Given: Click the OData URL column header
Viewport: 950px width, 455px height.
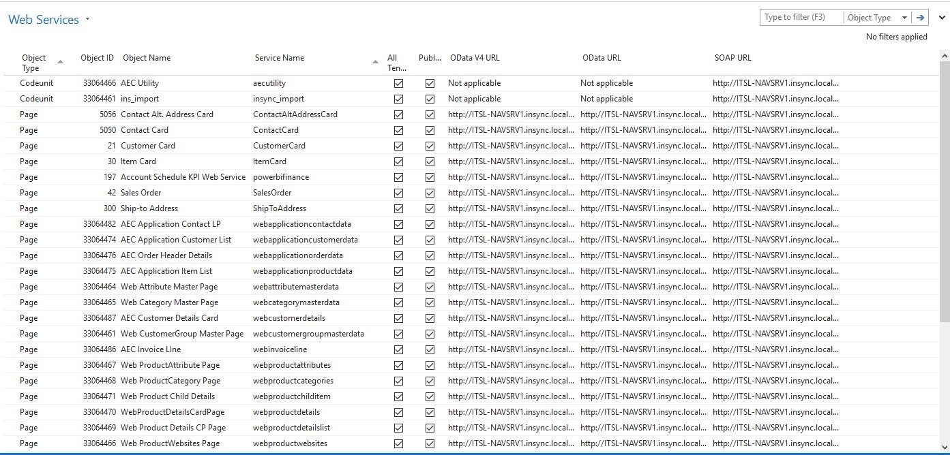Looking at the screenshot, I should [x=601, y=58].
